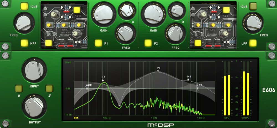Click the P1 GAIN knob

(104, 14)
